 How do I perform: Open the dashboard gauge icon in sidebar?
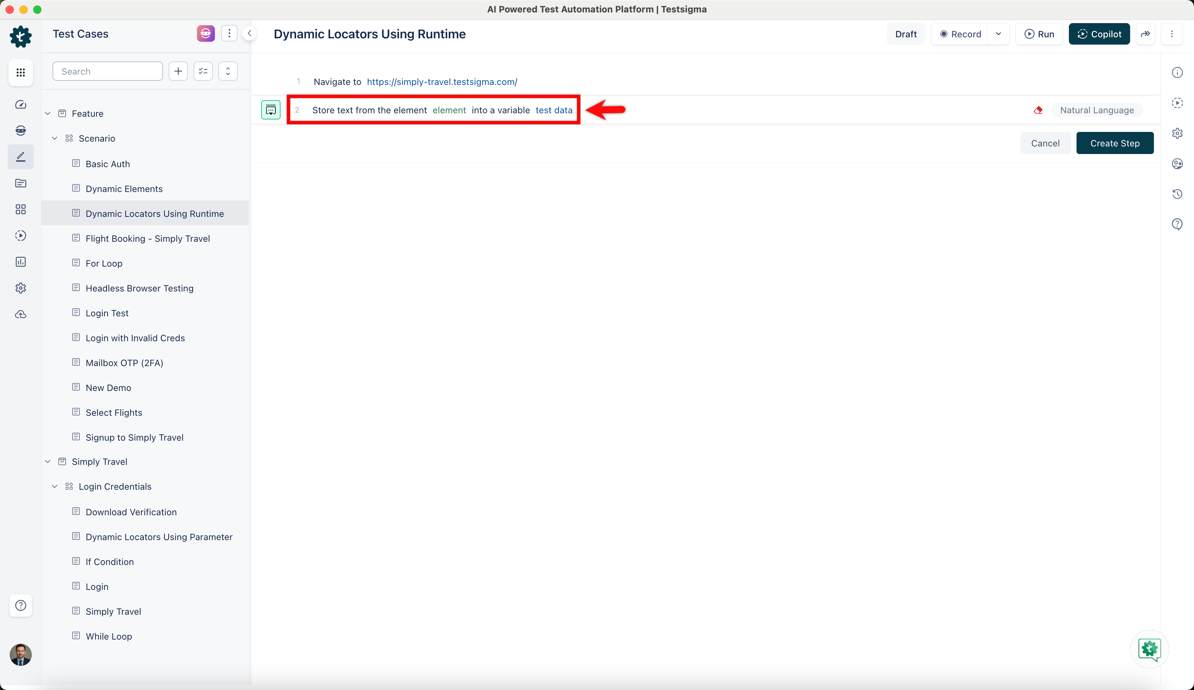20,104
